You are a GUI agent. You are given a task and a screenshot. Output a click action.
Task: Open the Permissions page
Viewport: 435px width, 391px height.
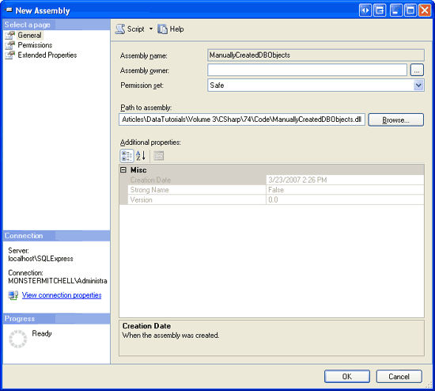(x=35, y=45)
